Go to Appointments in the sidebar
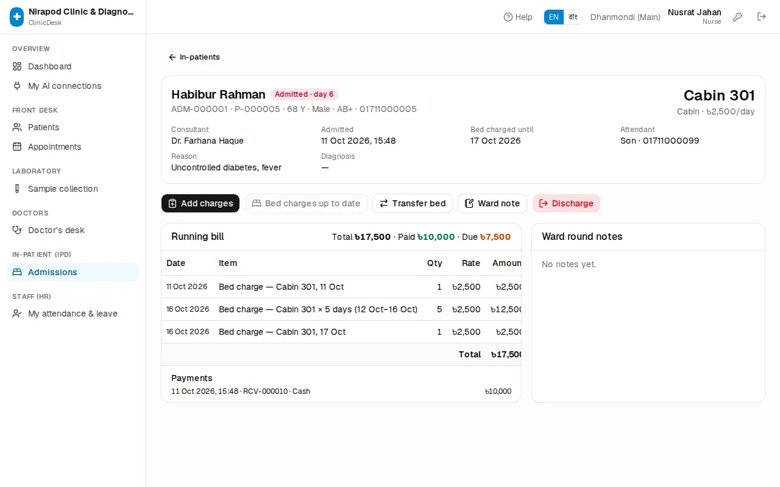The image size is (780, 487). [73, 147]
